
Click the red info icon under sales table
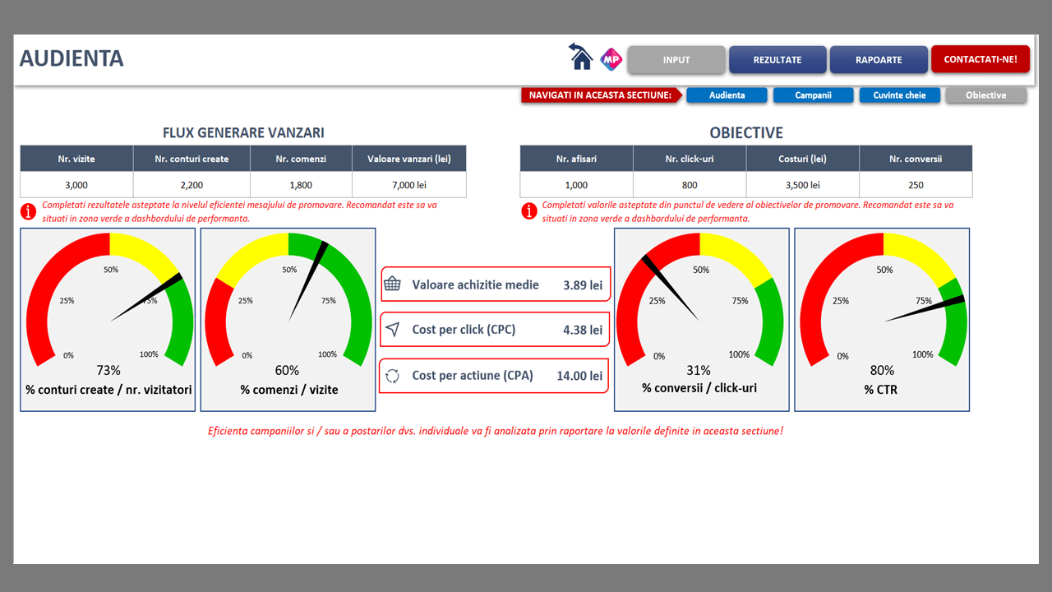(29, 211)
